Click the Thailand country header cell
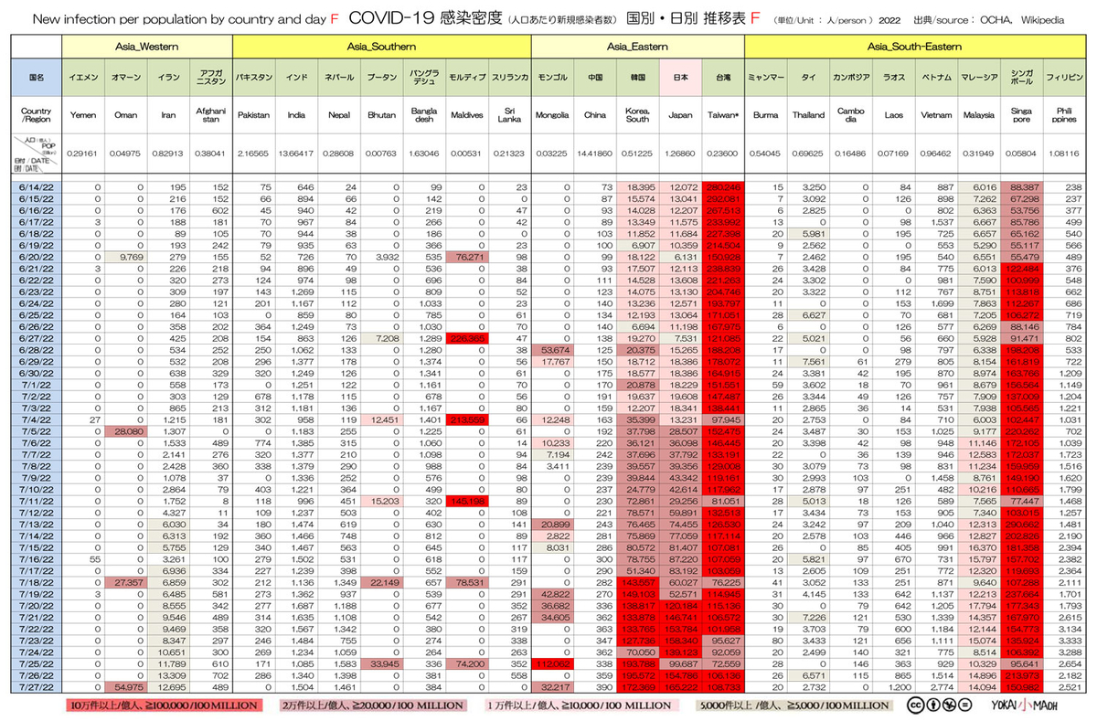Screen dimensions: 1097x721 pyautogui.click(x=809, y=116)
